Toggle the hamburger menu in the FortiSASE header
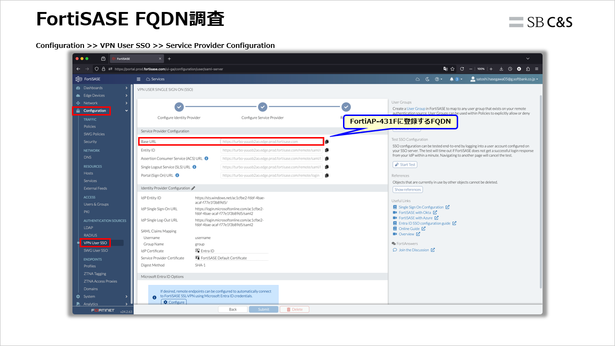The height and width of the screenshot is (346, 615). tap(139, 79)
